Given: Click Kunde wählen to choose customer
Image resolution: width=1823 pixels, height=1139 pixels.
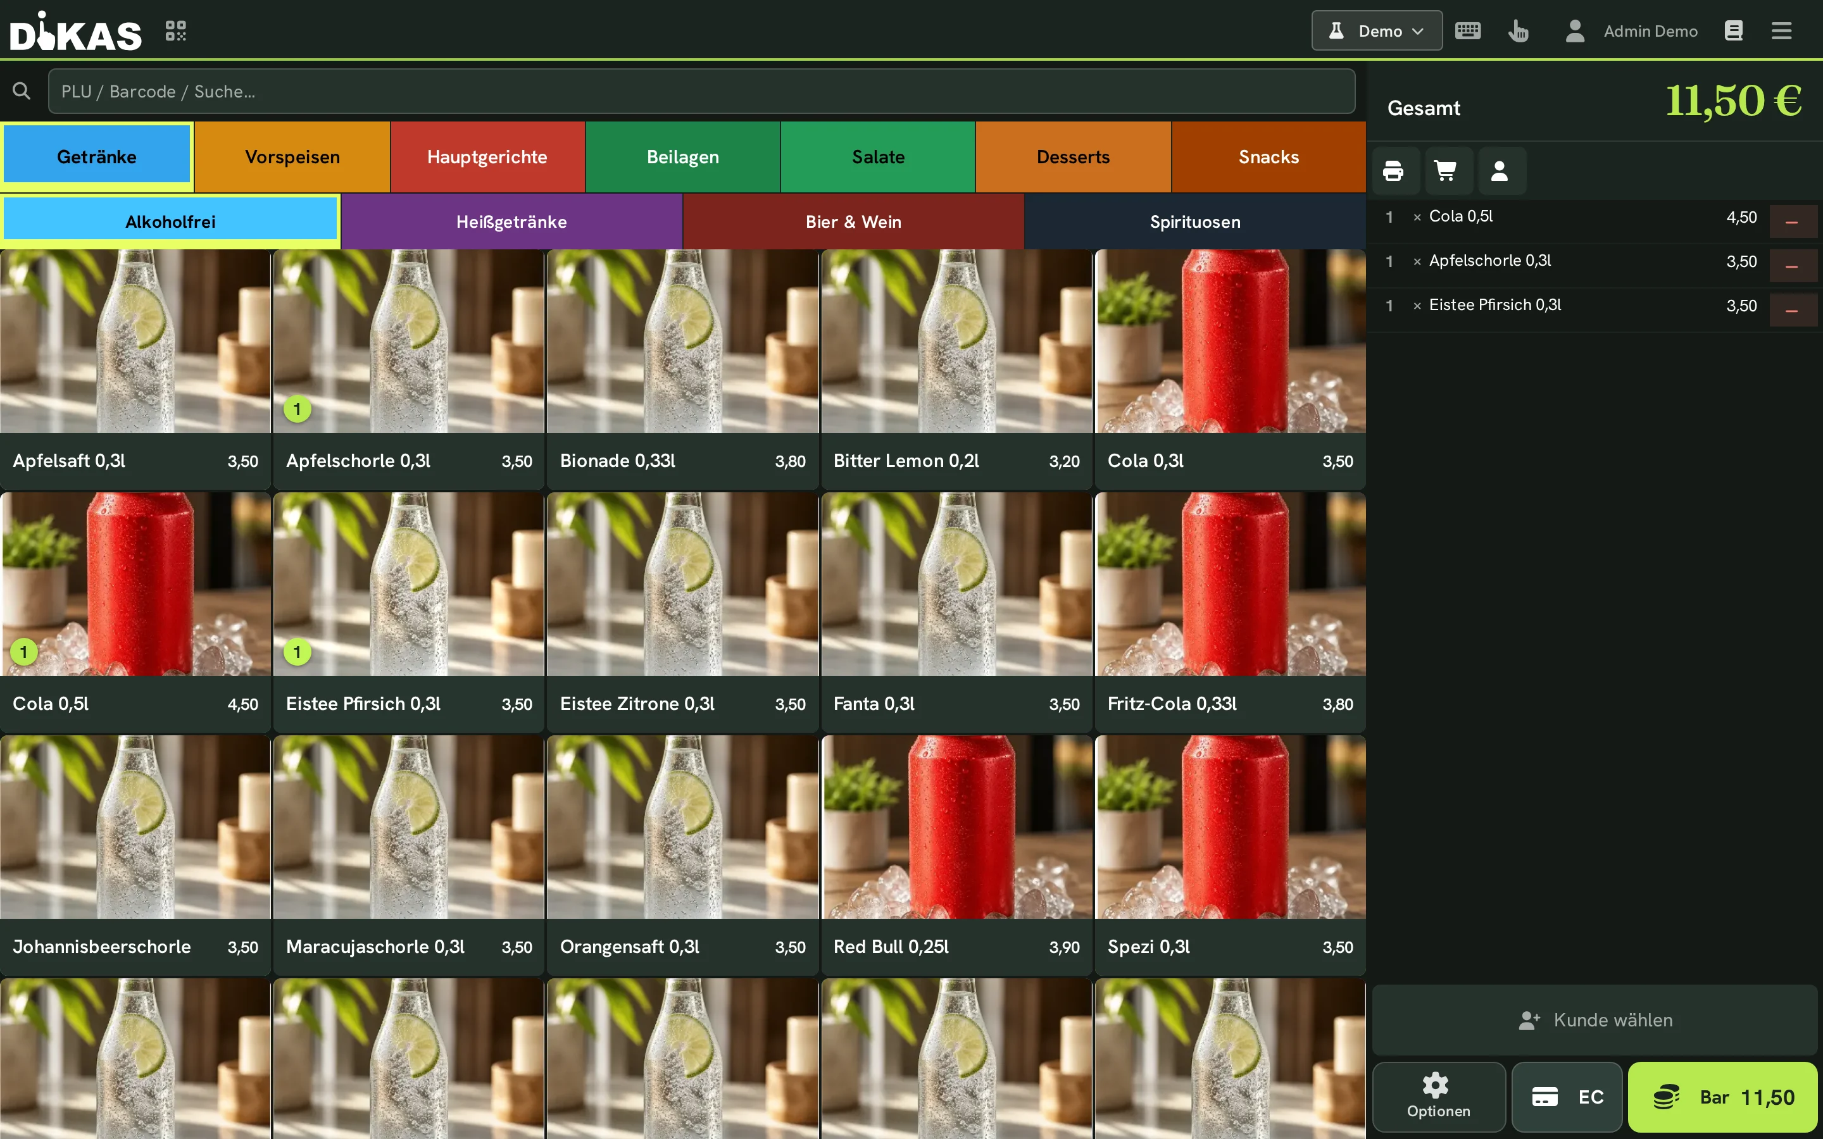Looking at the screenshot, I should click(x=1596, y=1020).
